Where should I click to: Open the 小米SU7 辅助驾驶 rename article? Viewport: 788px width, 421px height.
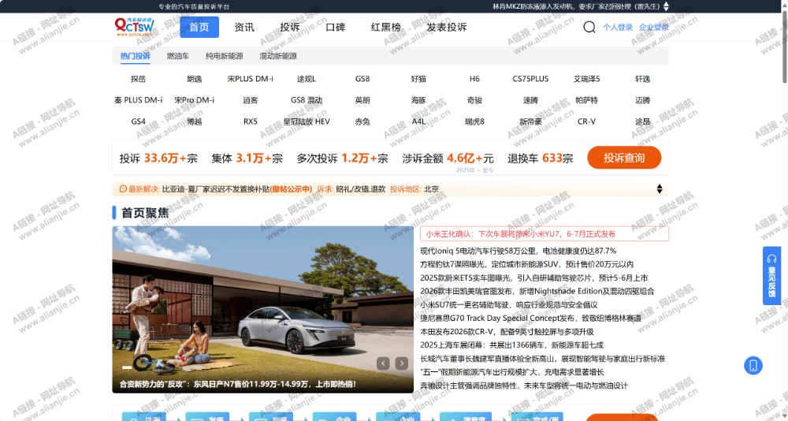coord(508,305)
